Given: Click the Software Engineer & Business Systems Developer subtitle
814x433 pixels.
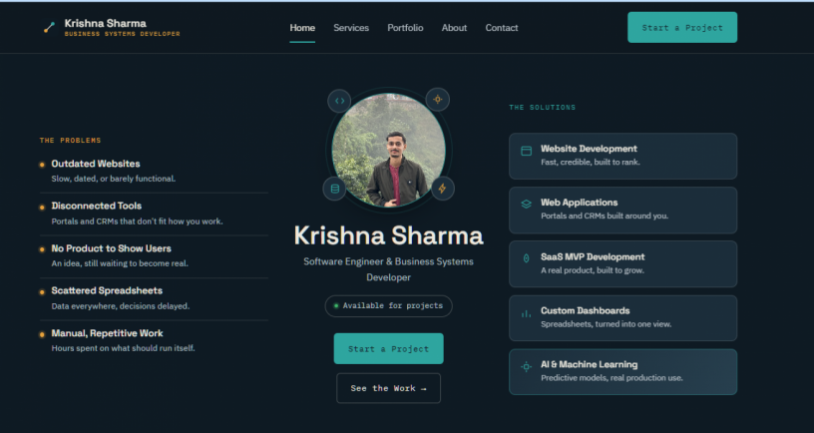Looking at the screenshot, I should coord(388,269).
